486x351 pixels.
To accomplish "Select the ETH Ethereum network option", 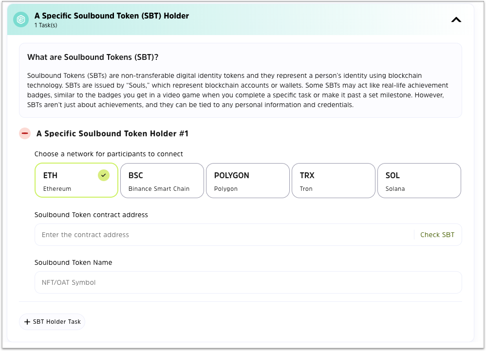I will coord(76,181).
